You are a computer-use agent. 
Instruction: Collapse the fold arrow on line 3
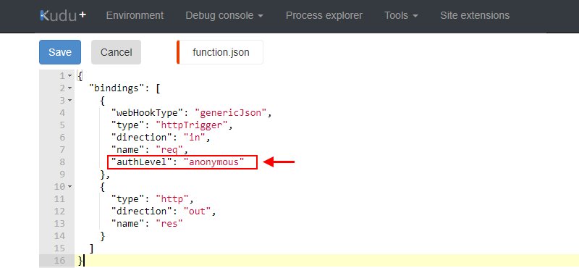pyautogui.click(x=69, y=101)
